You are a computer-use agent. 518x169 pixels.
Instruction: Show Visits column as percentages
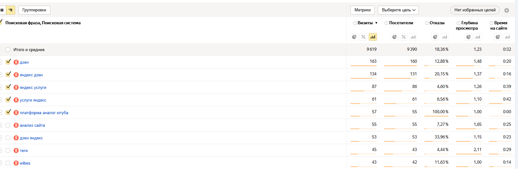[363, 37]
